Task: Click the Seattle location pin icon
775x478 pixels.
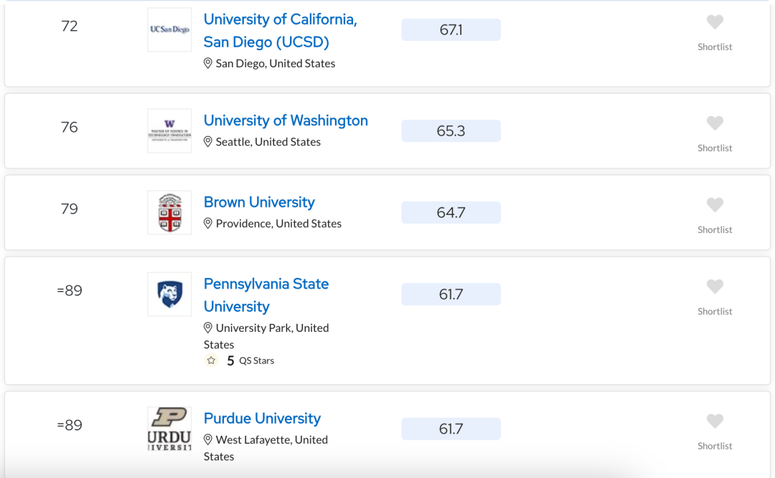Action: [208, 142]
